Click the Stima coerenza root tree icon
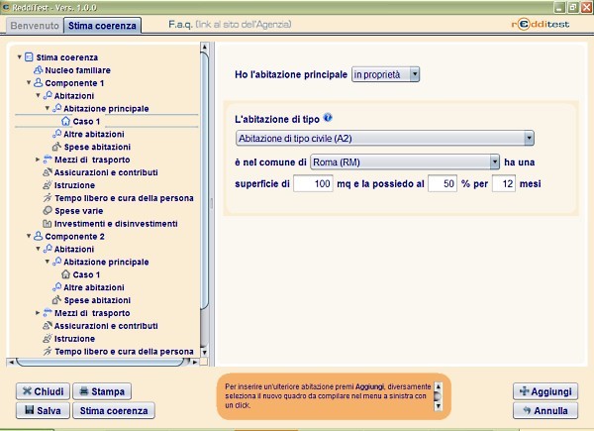 tap(29, 57)
